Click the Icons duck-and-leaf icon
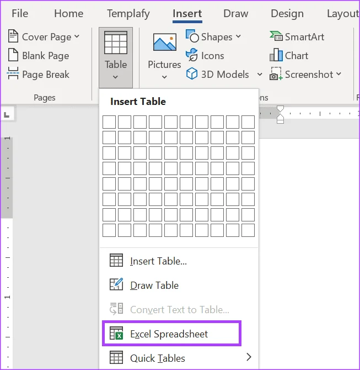This screenshot has width=360, height=370. [x=192, y=55]
